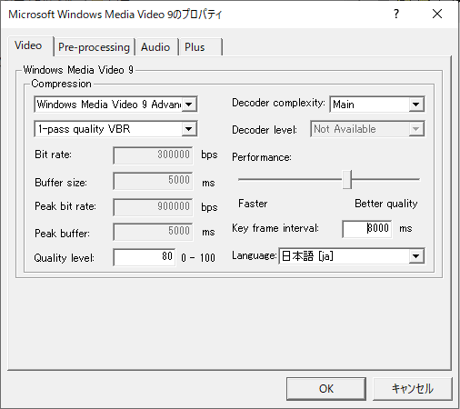Viewport: 460px width, 409px height.
Task: Open the Pre-processing tab
Action: click(x=94, y=47)
